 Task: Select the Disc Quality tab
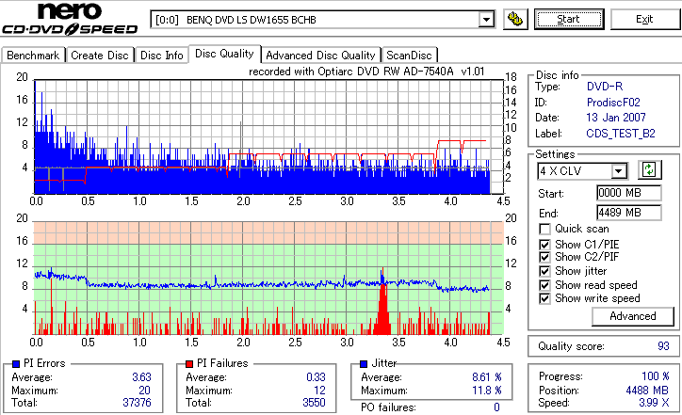[x=224, y=54]
